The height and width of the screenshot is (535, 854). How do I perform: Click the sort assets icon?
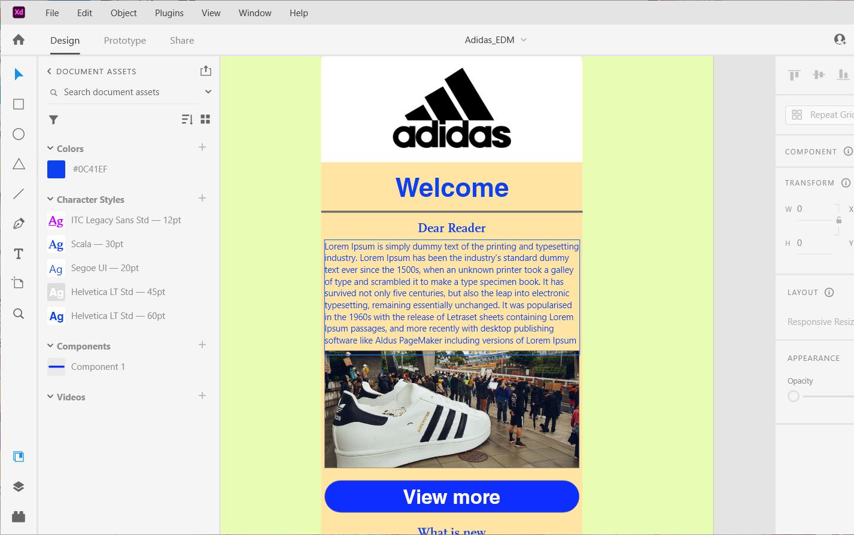tap(187, 119)
